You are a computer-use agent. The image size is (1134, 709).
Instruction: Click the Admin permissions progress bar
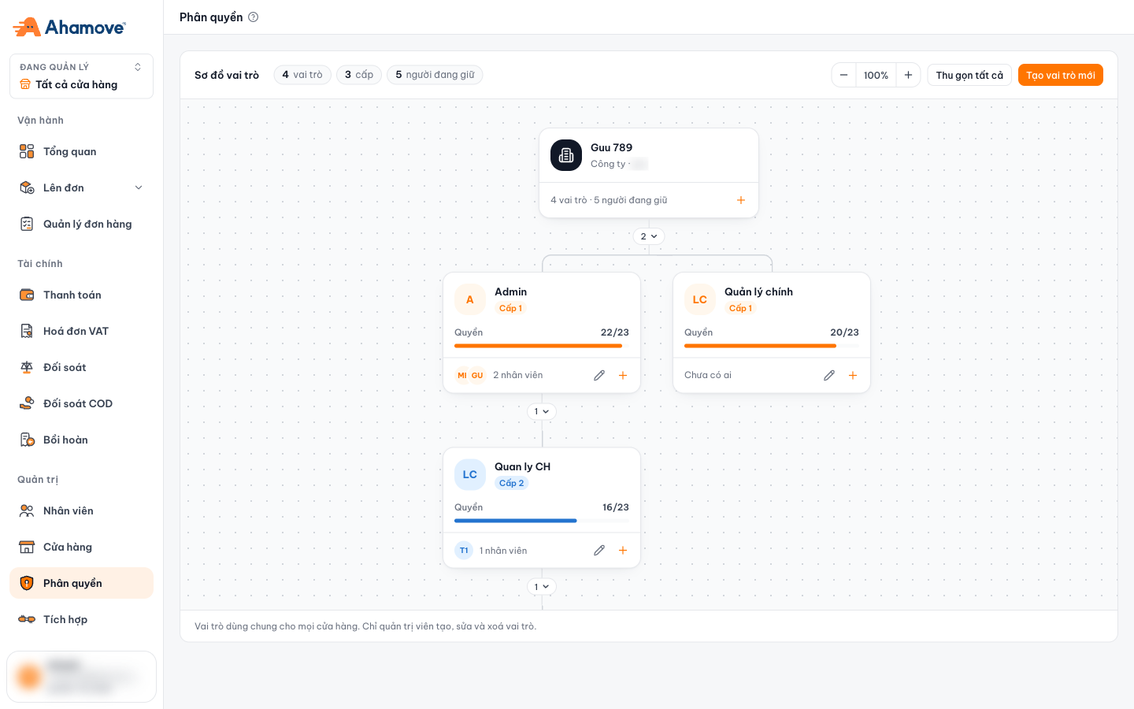coord(542,345)
